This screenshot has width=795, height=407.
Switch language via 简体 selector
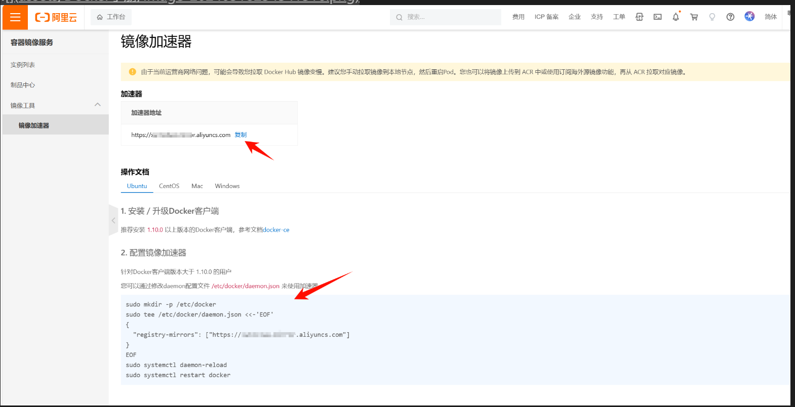click(x=771, y=17)
